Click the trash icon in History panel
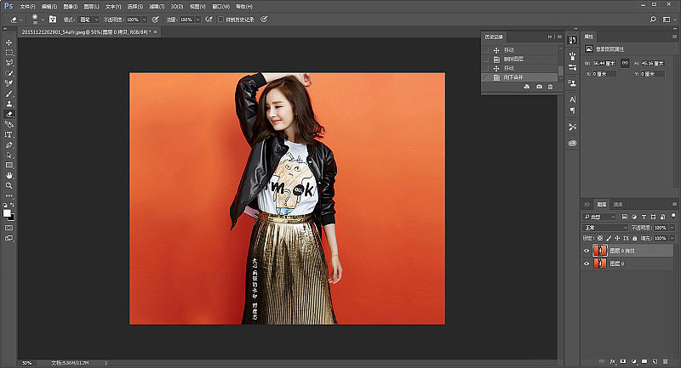This screenshot has width=681, height=368. [550, 87]
